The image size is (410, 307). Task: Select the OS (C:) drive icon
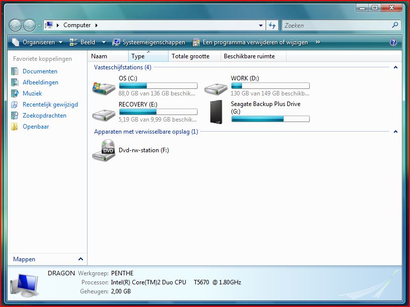[104, 88]
